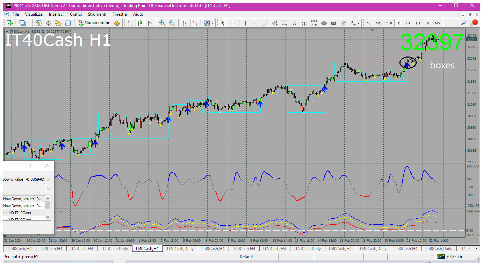This screenshot has height=263, width=483.
Task: Select the ellipse drawing tool
Action: [x=324, y=23]
